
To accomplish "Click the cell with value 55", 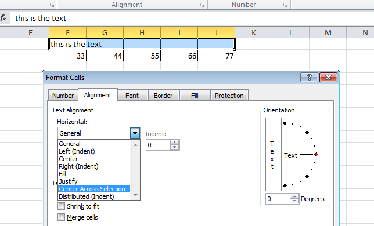I will point(142,56).
